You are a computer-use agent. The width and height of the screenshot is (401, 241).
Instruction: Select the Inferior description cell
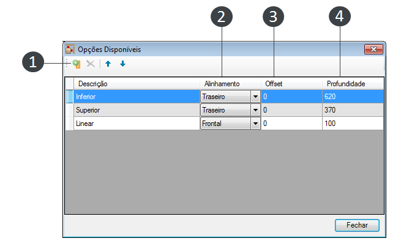tap(137, 97)
